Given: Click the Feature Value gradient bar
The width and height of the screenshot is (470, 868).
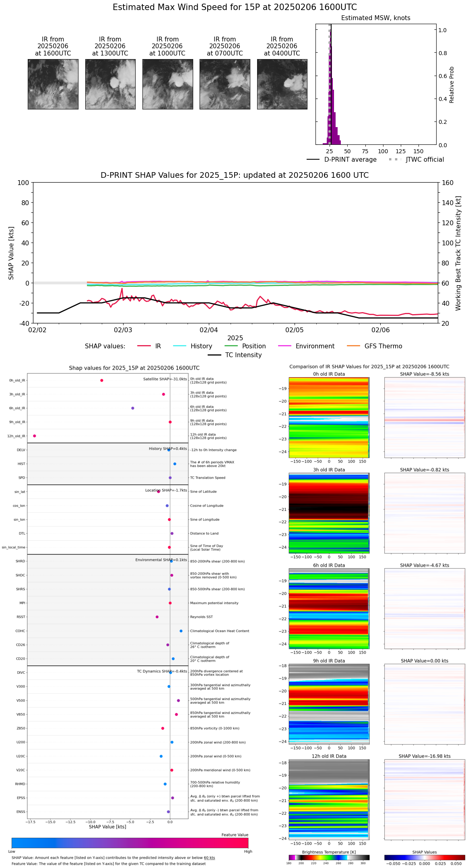Looking at the screenshot, I should pos(130,843).
